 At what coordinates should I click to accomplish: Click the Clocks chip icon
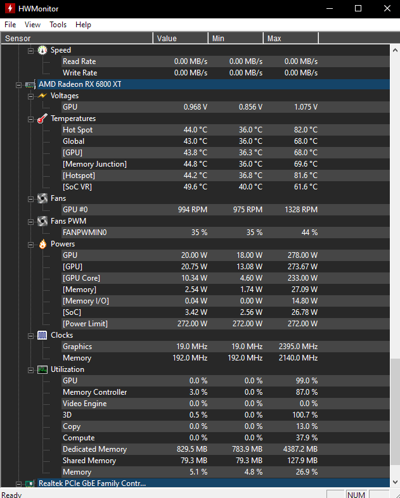click(x=42, y=335)
